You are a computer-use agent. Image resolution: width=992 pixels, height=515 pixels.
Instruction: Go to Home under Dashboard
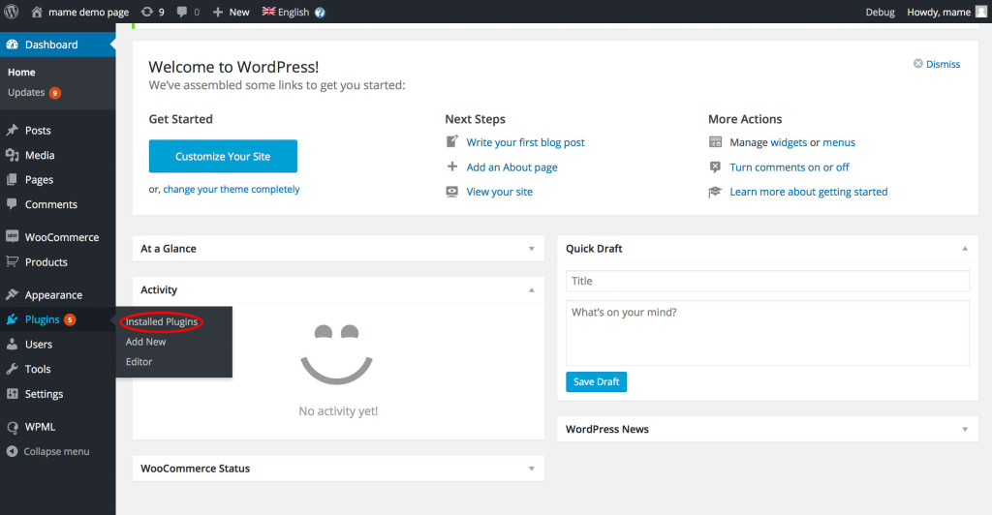[21, 72]
